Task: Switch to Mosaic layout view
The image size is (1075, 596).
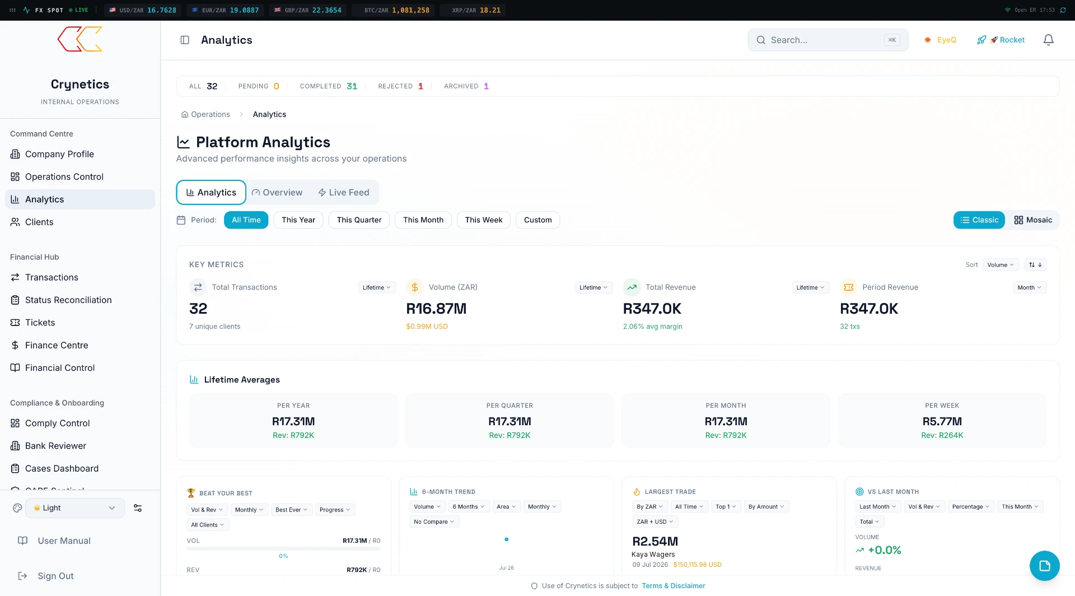Action: (1033, 220)
